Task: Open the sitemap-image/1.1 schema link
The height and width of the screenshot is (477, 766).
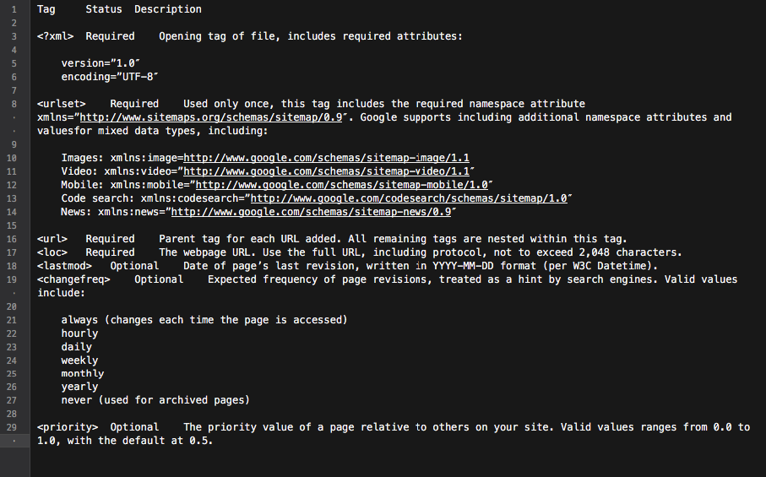Action: pos(326,158)
